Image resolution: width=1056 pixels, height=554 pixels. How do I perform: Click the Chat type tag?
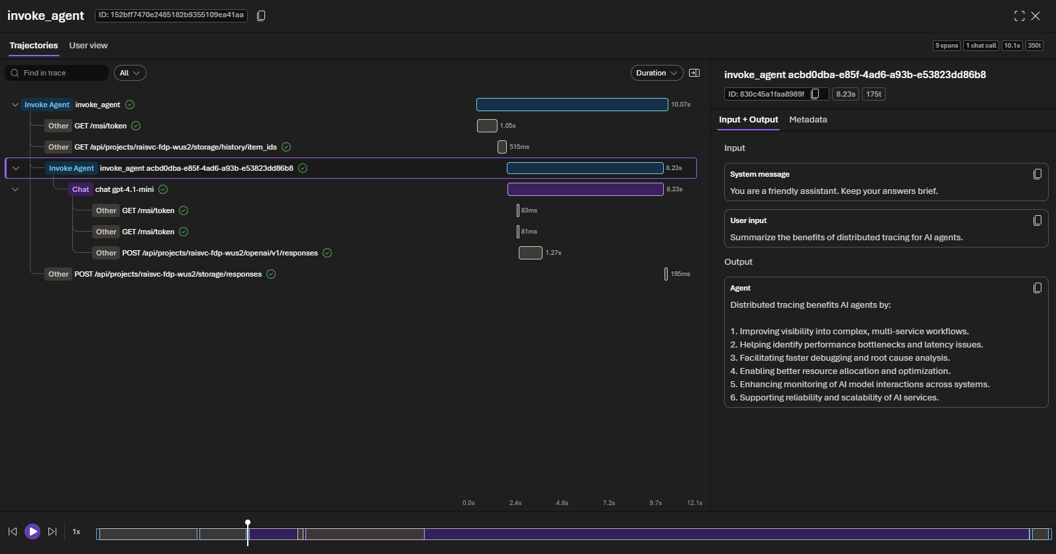[x=81, y=189]
